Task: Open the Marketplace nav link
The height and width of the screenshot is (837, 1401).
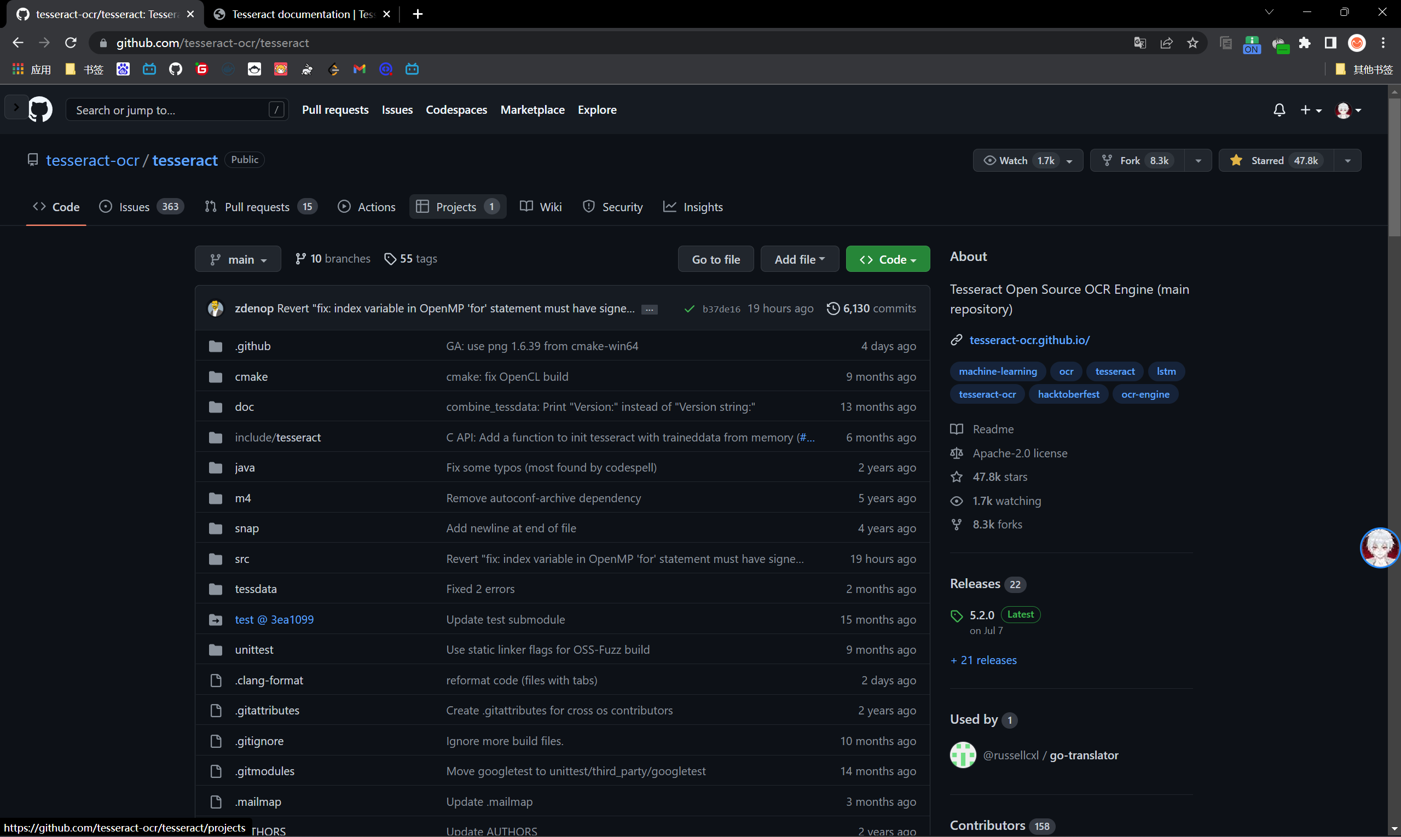Action: [532, 110]
